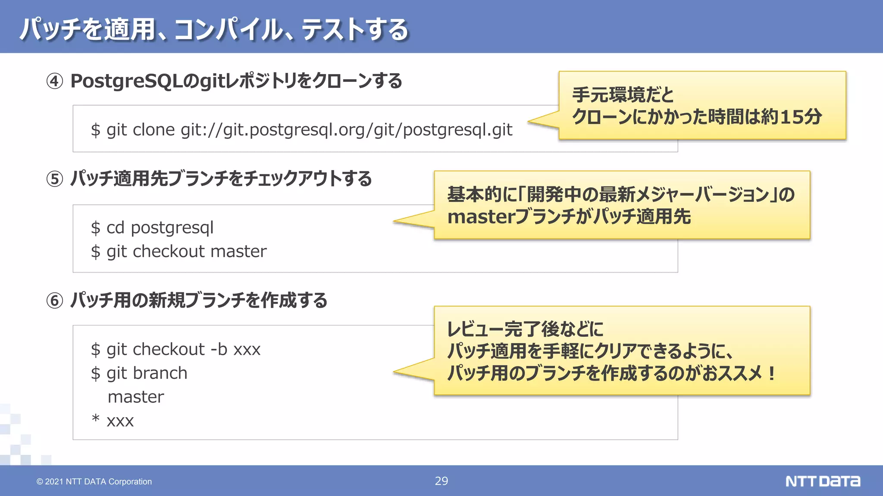
Task: Click callout line レビュー完了後などに
Action: [x=525, y=329]
